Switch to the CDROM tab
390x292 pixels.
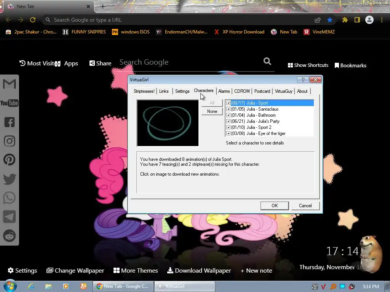pyautogui.click(x=242, y=91)
